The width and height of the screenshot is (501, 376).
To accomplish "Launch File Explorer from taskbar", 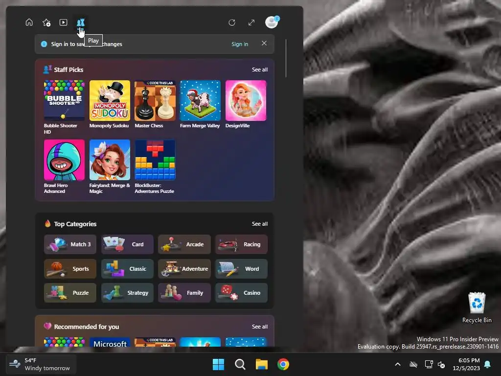I will pos(262,364).
